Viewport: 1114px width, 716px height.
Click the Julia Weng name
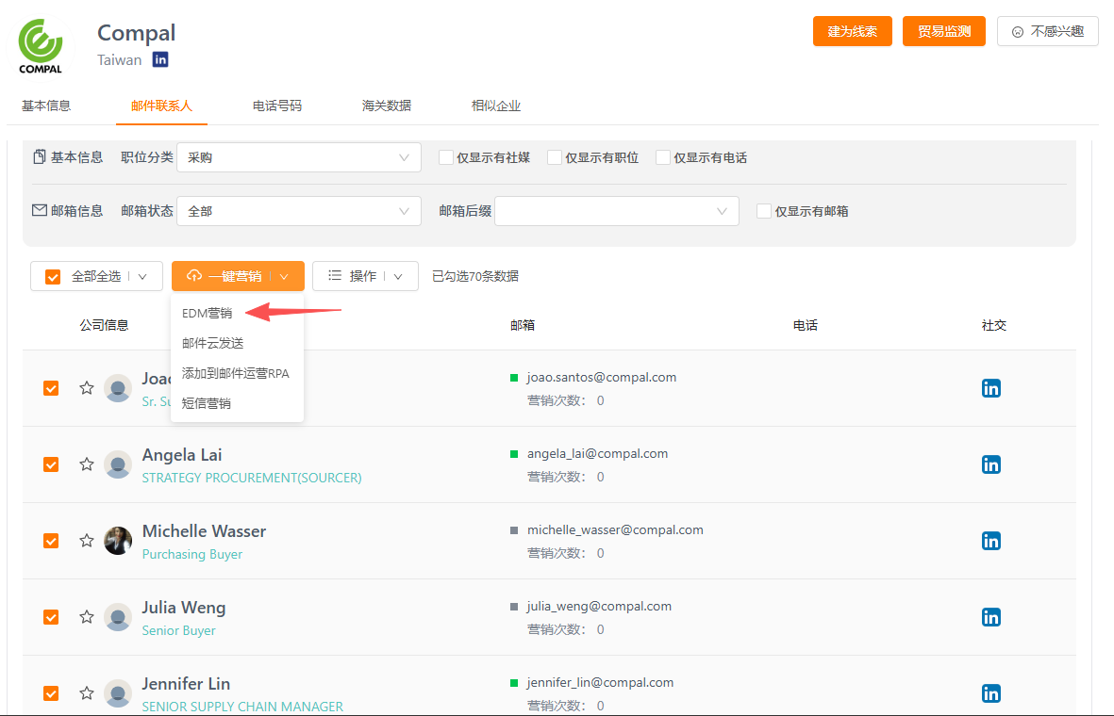[183, 608]
